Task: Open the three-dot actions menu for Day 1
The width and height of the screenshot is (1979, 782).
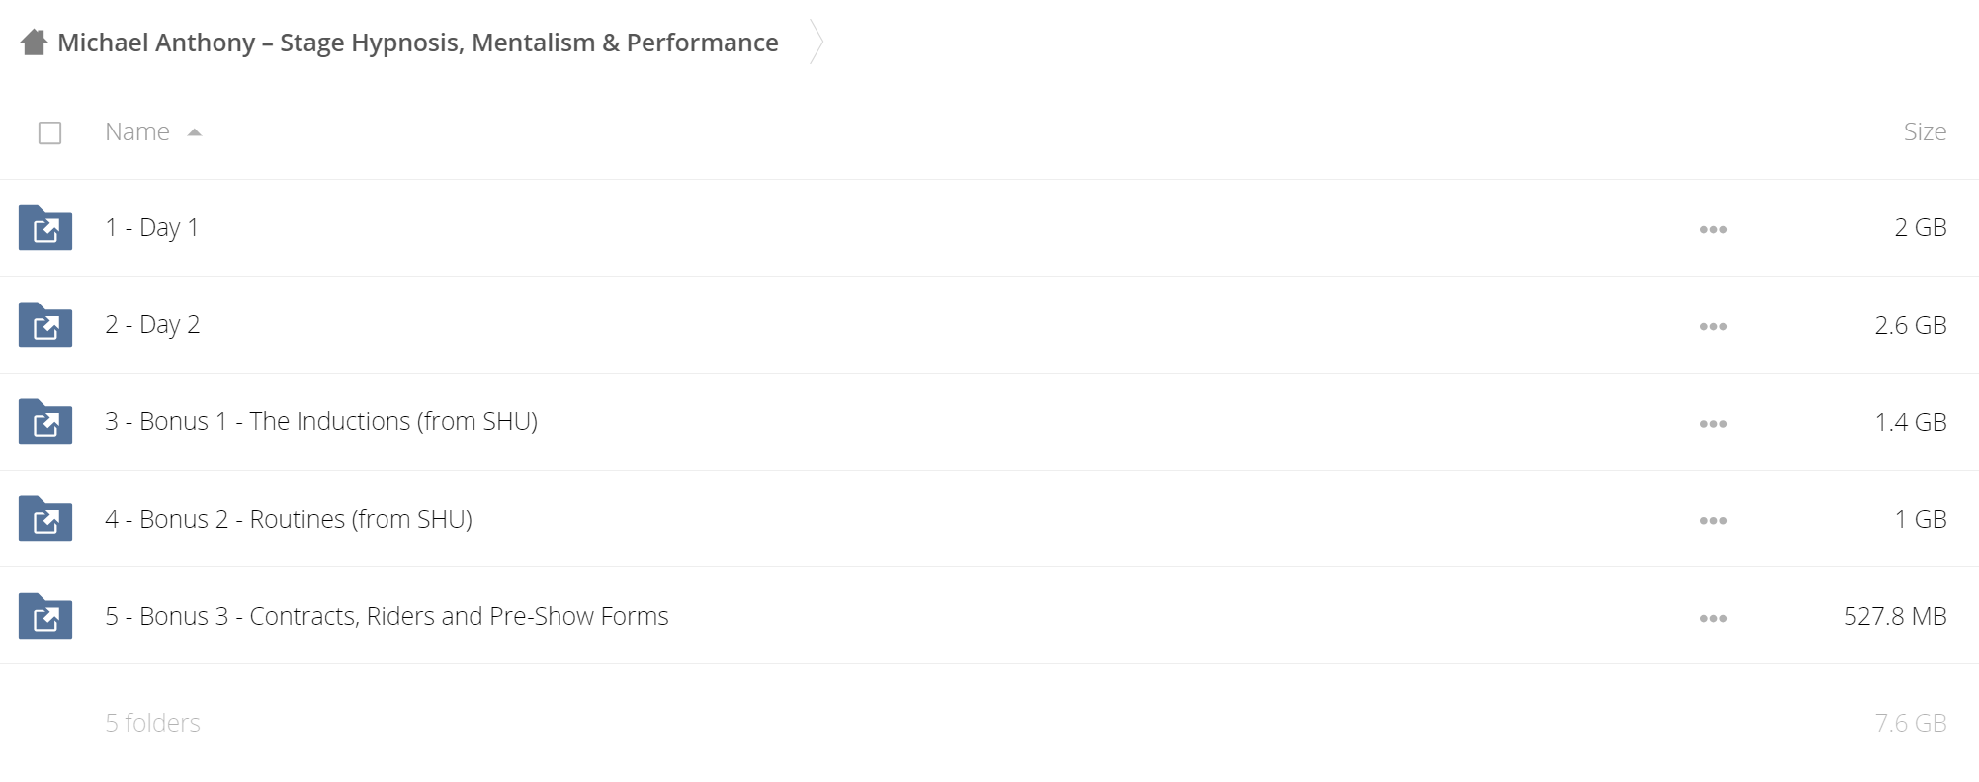Action: [x=1713, y=229]
